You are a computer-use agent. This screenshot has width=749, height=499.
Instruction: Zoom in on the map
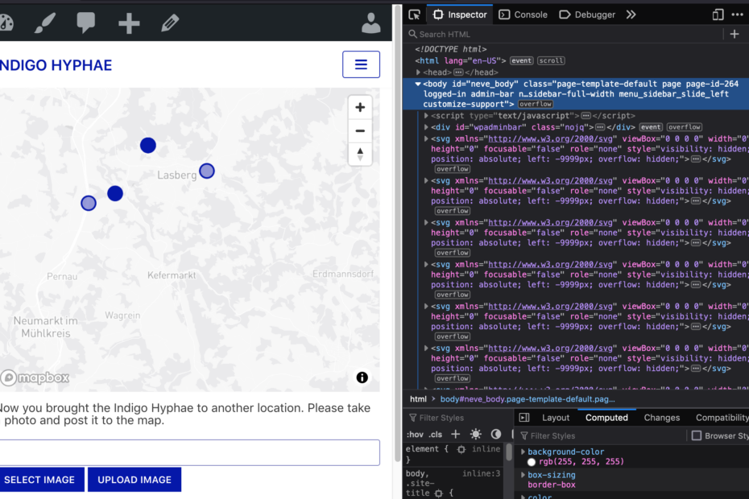pyautogui.click(x=360, y=107)
